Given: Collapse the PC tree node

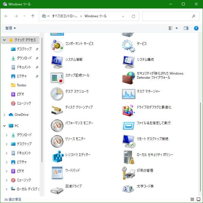Looking at the screenshot, I should 4,126.
